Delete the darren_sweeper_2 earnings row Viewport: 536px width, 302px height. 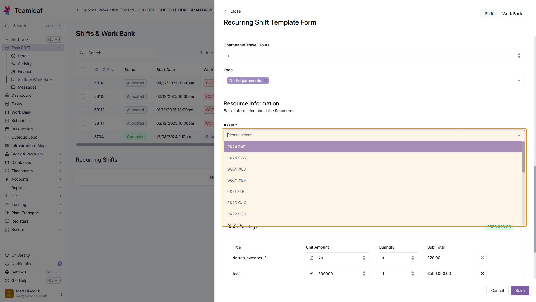(482, 258)
